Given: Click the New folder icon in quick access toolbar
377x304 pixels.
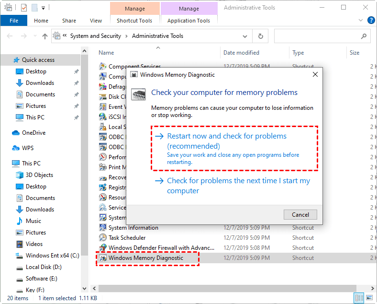Looking at the screenshot, I should [x=34, y=8].
